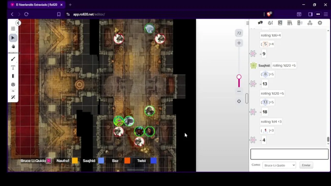Go back in the browser

pyautogui.click(x=12, y=14)
